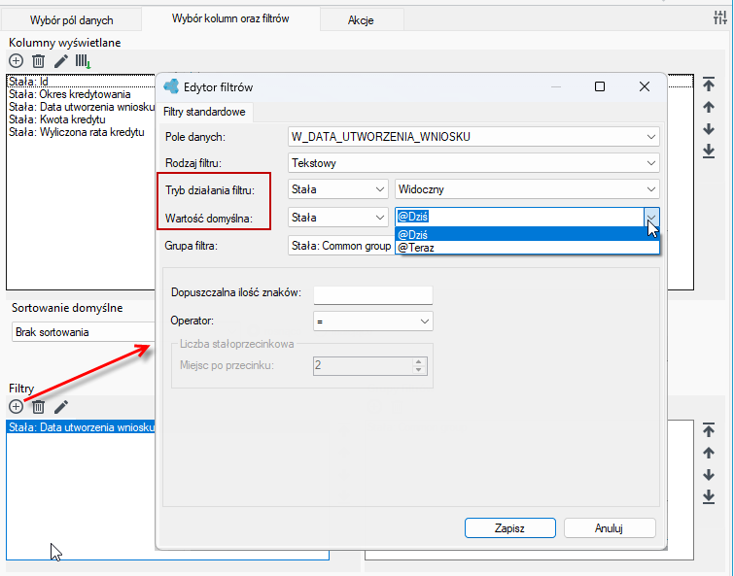Switch to Wybór pól danych tab
This screenshot has height=576, width=734.
tap(72, 20)
